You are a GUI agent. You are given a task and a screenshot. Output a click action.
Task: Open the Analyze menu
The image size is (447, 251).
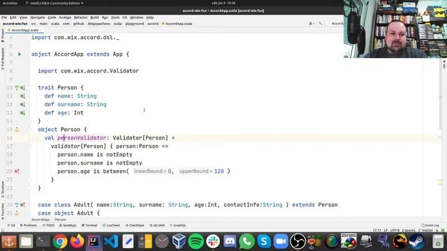[x=65, y=17]
